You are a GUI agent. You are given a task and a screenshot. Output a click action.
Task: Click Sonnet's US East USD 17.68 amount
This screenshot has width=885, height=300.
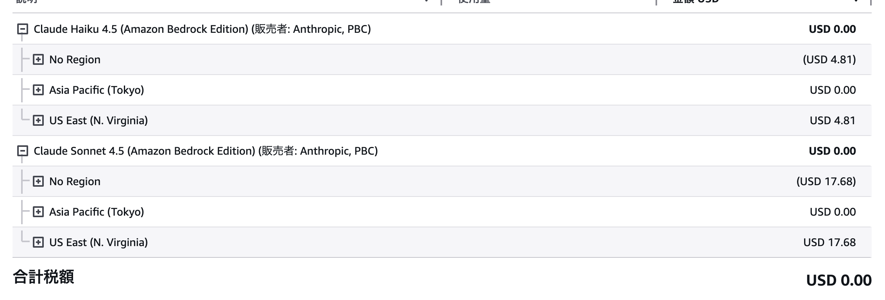click(829, 243)
